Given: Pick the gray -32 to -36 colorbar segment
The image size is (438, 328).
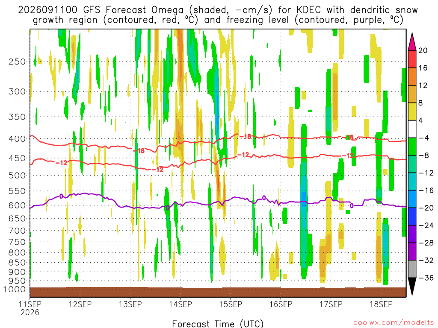Looking at the screenshot, I should coord(412,269).
